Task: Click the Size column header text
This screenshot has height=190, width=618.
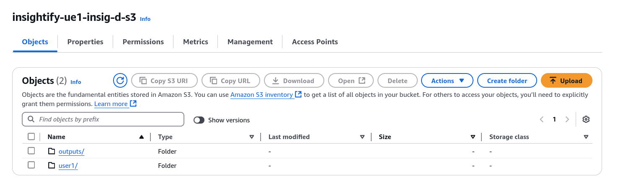Action: tap(385, 137)
